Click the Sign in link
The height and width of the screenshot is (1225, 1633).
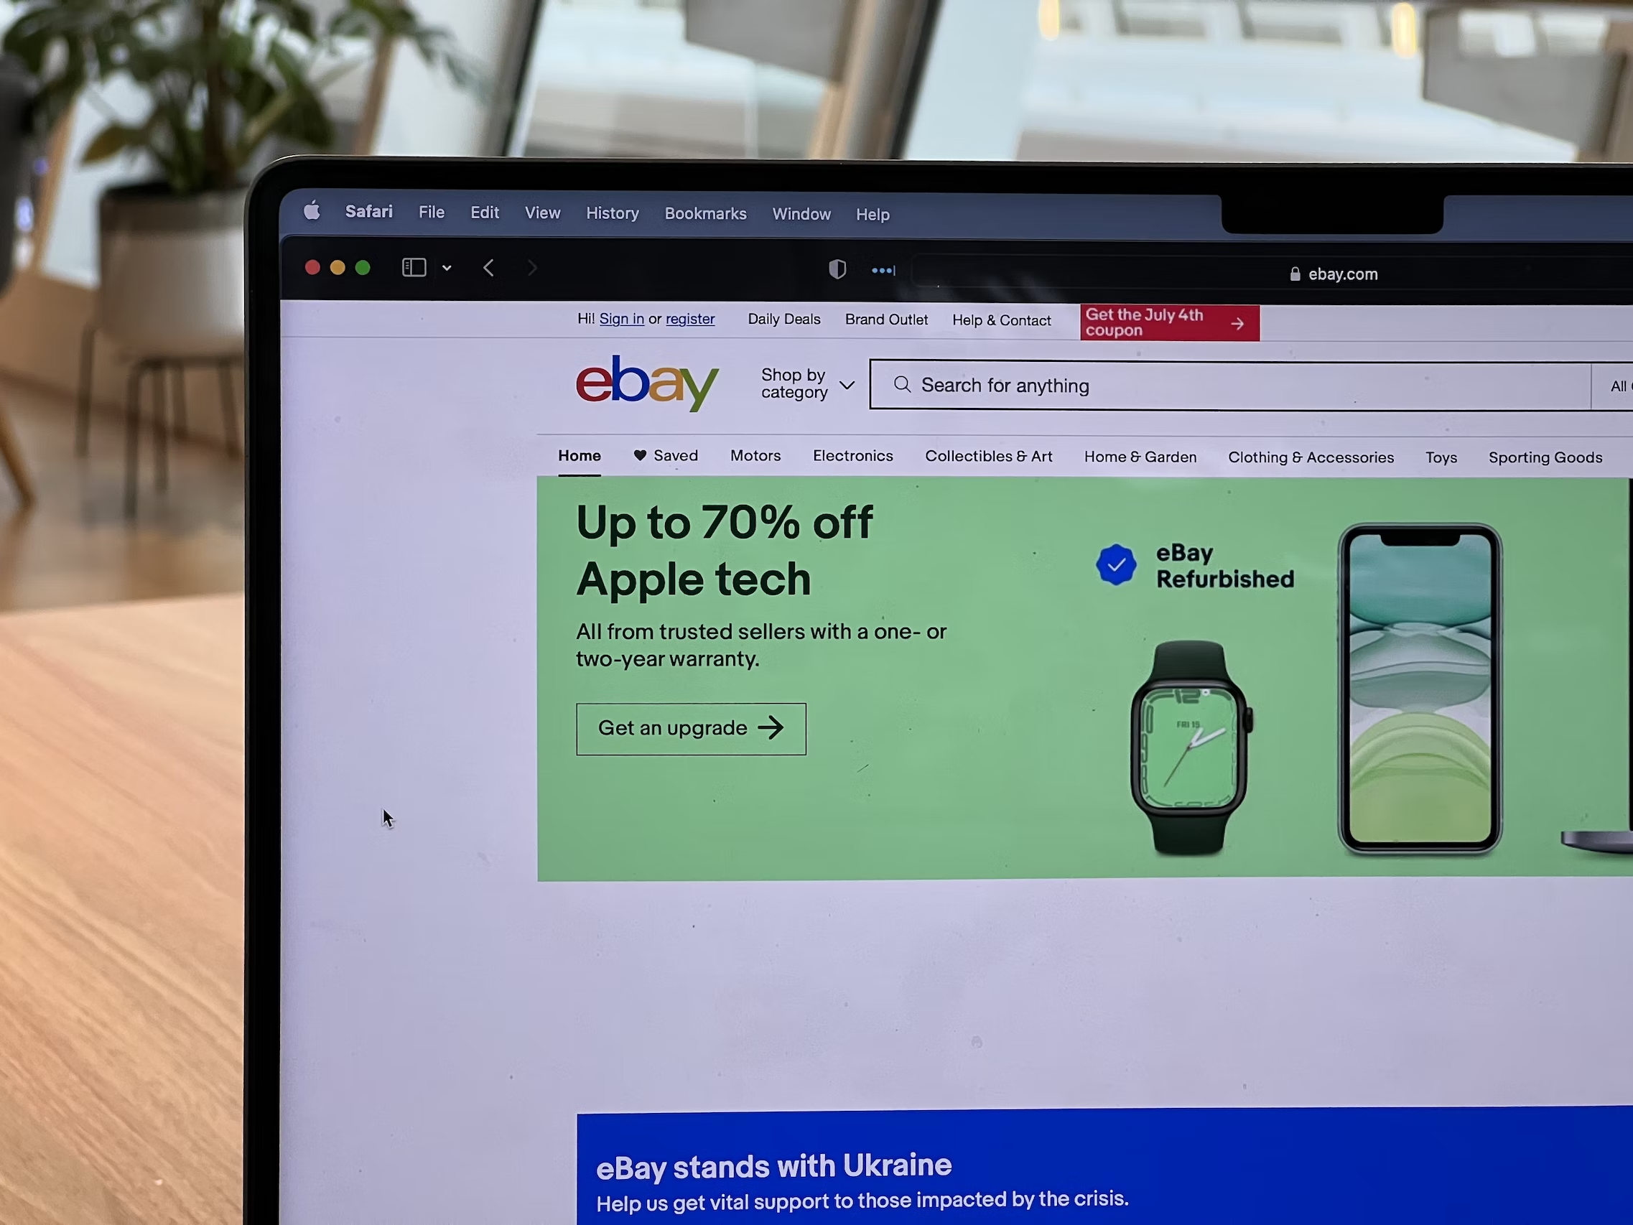point(622,319)
